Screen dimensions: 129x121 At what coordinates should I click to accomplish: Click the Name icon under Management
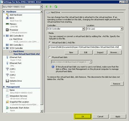7,90
